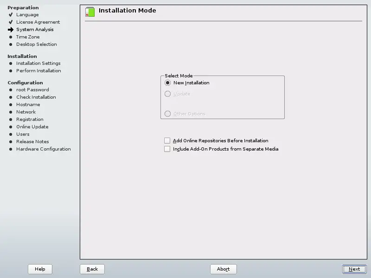Viewport: 371px width, 278px height.
Task: Click the Release Notes step
Action: (32, 142)
